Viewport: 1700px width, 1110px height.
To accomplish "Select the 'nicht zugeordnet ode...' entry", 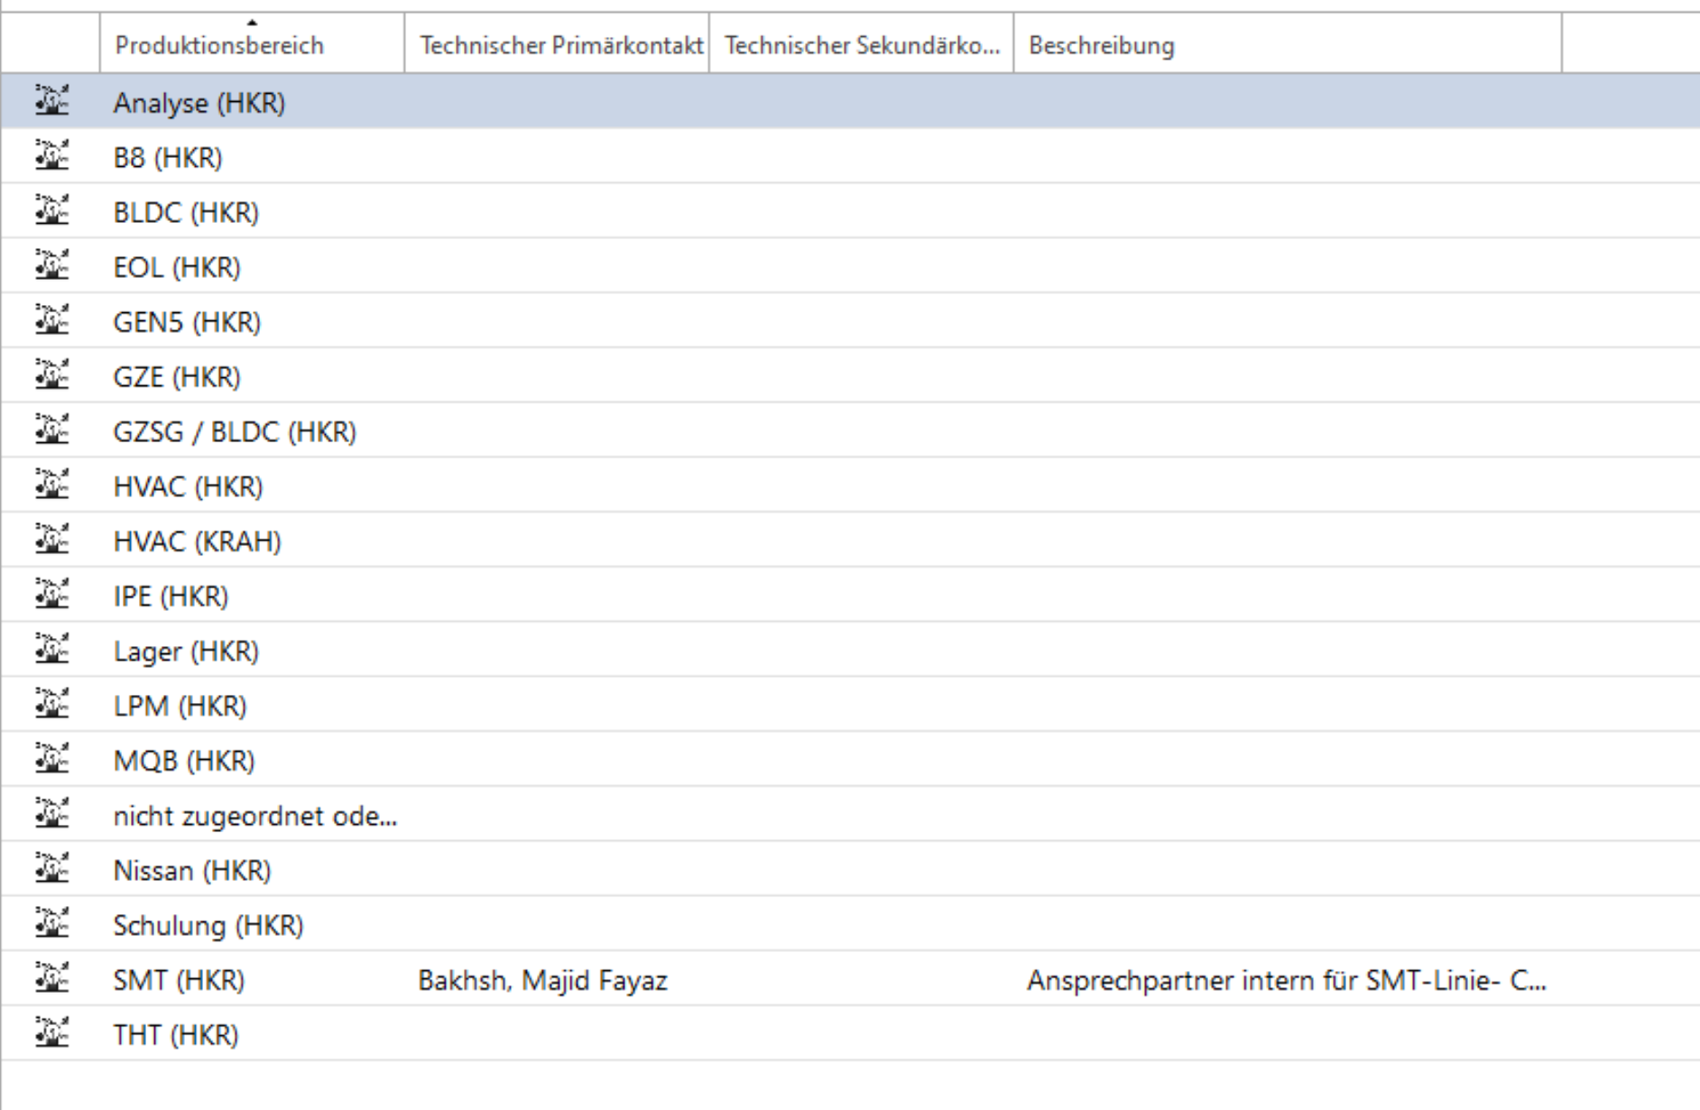I will [x=255, y=817].
